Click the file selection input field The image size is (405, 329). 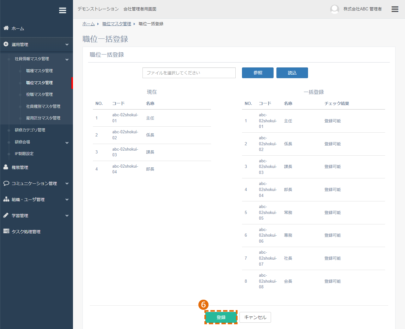pos(189,73)
